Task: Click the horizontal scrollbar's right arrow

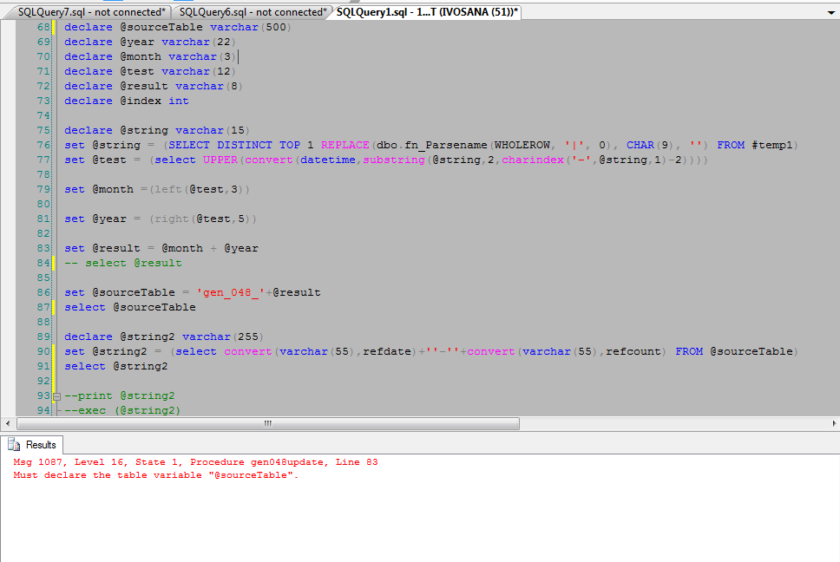Action: (833, 423)
